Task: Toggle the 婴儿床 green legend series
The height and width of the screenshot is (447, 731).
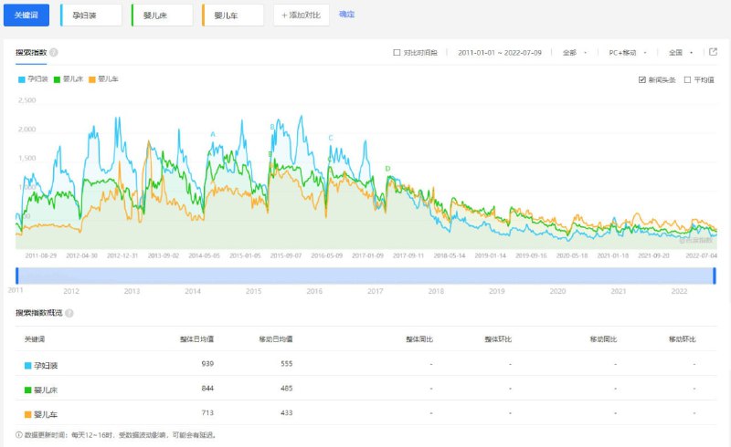Action: pyautogui.click(x=70, y=79)
